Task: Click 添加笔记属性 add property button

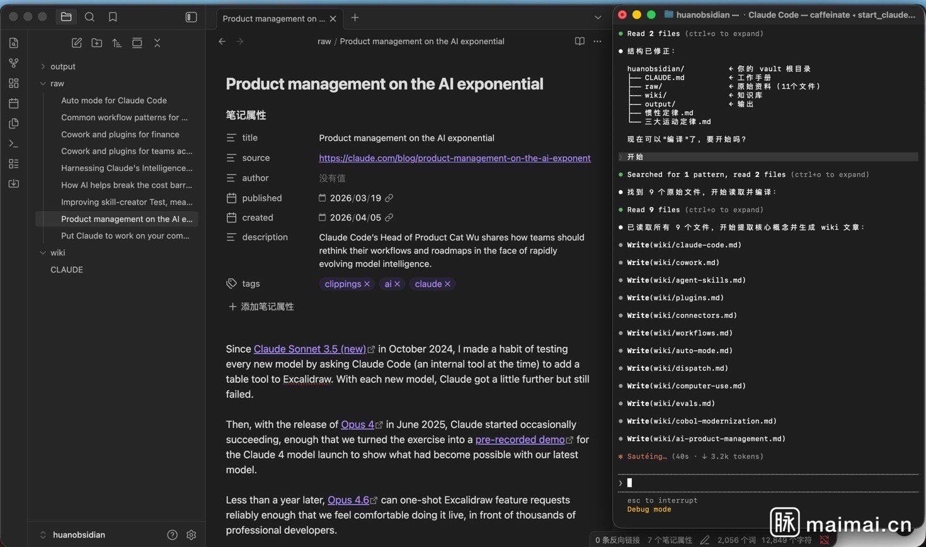Action: click(261, 307)
